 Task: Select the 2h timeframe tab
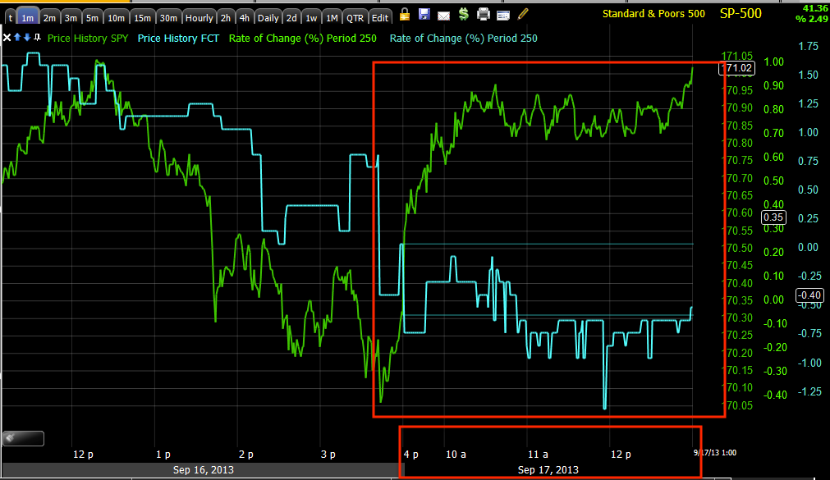tap(226, 17)
